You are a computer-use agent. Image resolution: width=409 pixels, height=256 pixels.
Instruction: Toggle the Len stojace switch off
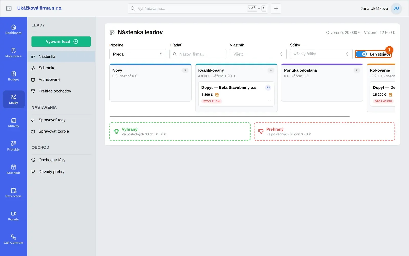coord(361,54)
